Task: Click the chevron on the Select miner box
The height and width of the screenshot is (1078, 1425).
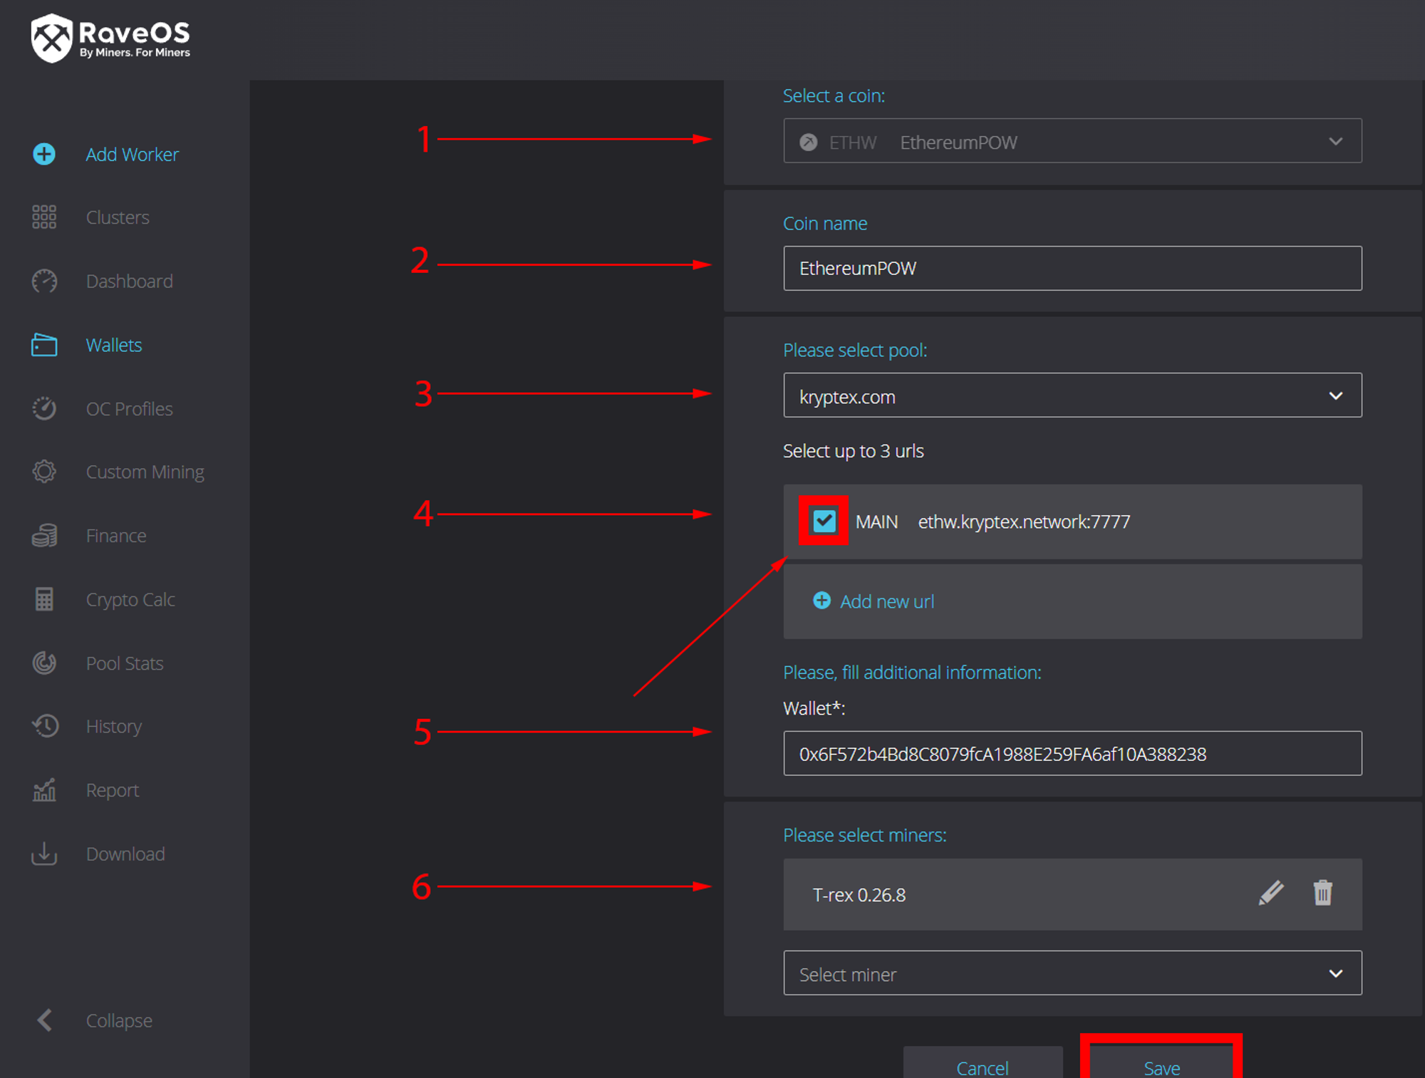Action: coord(1335,973)
